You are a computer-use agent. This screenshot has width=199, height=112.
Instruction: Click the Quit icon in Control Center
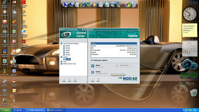click(x=75, y=79)
